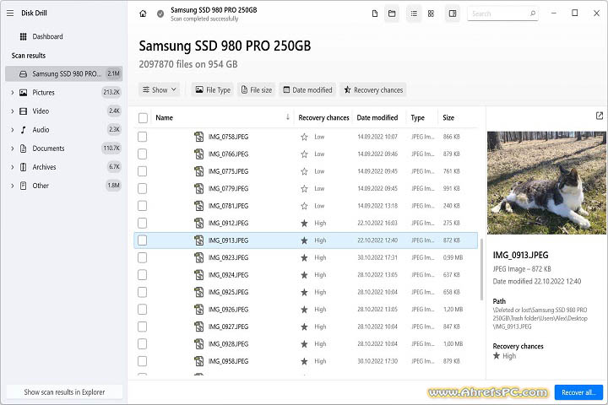Check the box for IMG_0926.JPEG

pos(143,310)
